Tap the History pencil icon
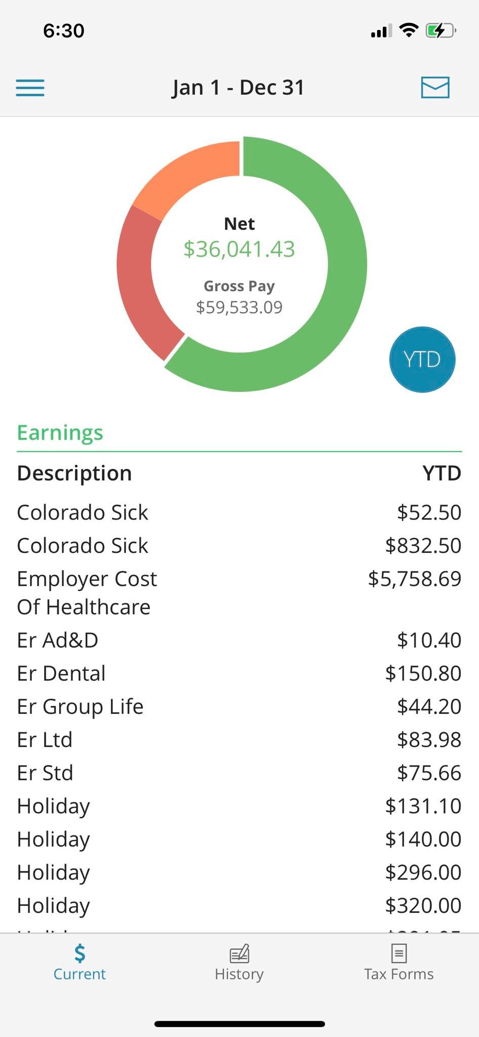479x1037 pixels. pyautogui.click(x=239, y=953)
